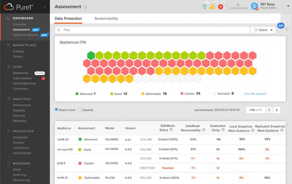The width and height of the screenshot is (292, 184).
Task: Switch to the Sustainability tab
Action: pyautogui.click(x=106, y=18)
